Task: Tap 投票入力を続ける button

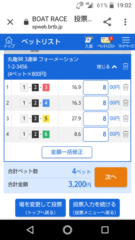Action: pos(94,208)
